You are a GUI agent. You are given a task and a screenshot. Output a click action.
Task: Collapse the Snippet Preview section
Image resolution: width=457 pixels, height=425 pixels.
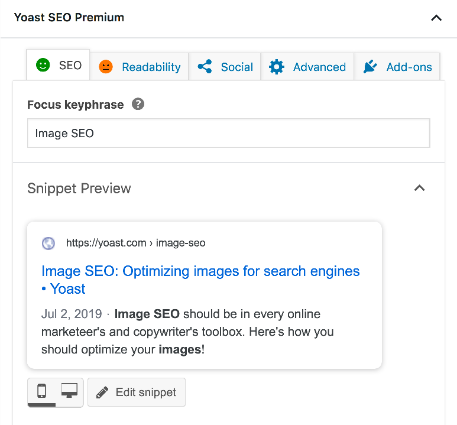pos(419,189)
